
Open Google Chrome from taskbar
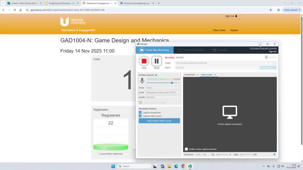183,166
